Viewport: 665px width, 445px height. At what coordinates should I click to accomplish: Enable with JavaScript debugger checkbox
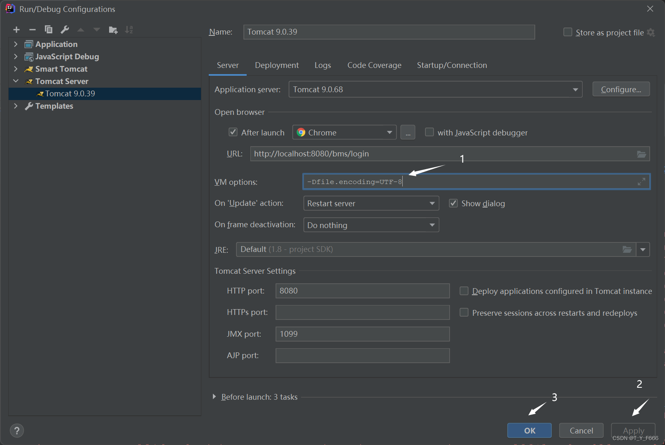pyautogui.click(x=429, y=132)
